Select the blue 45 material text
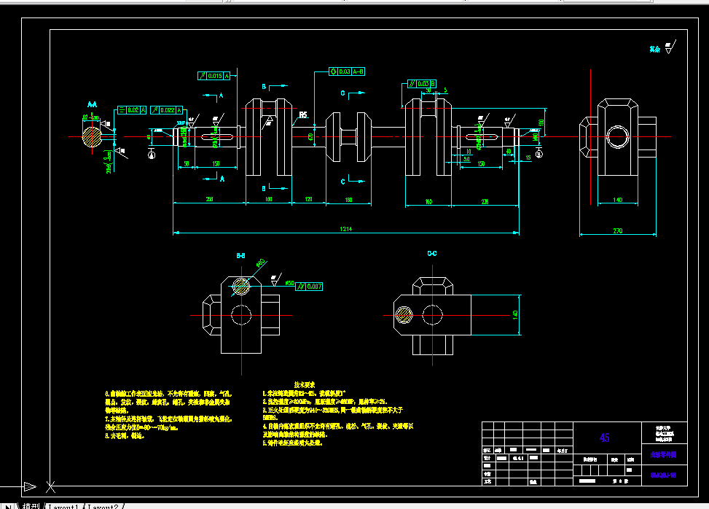 (605, 438)
